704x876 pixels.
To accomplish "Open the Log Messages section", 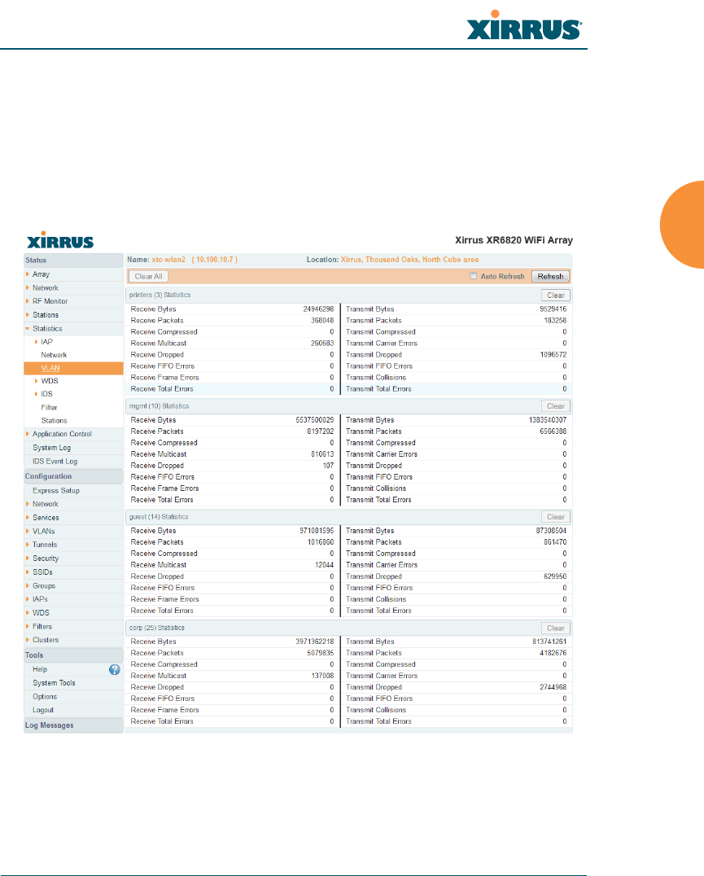I will [x=74, y=725].
